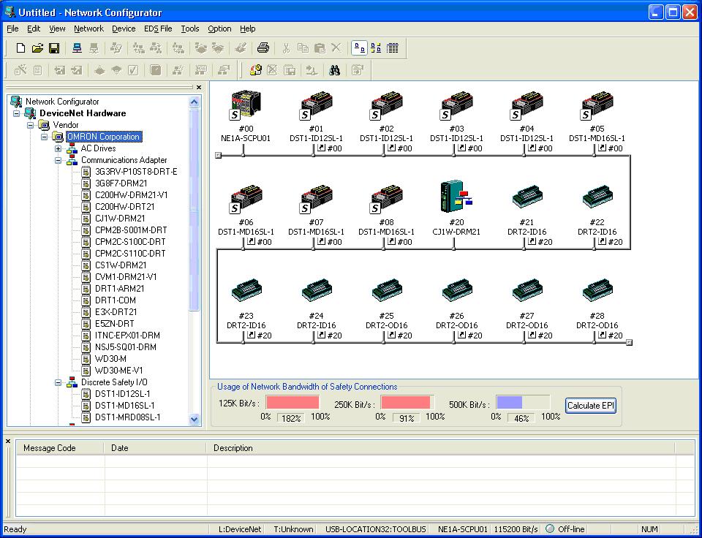This screenshot has height=538, width=702.
Task: Select CS1W-DRM21 in the hardware tree
Action: (x=121, y=265)
